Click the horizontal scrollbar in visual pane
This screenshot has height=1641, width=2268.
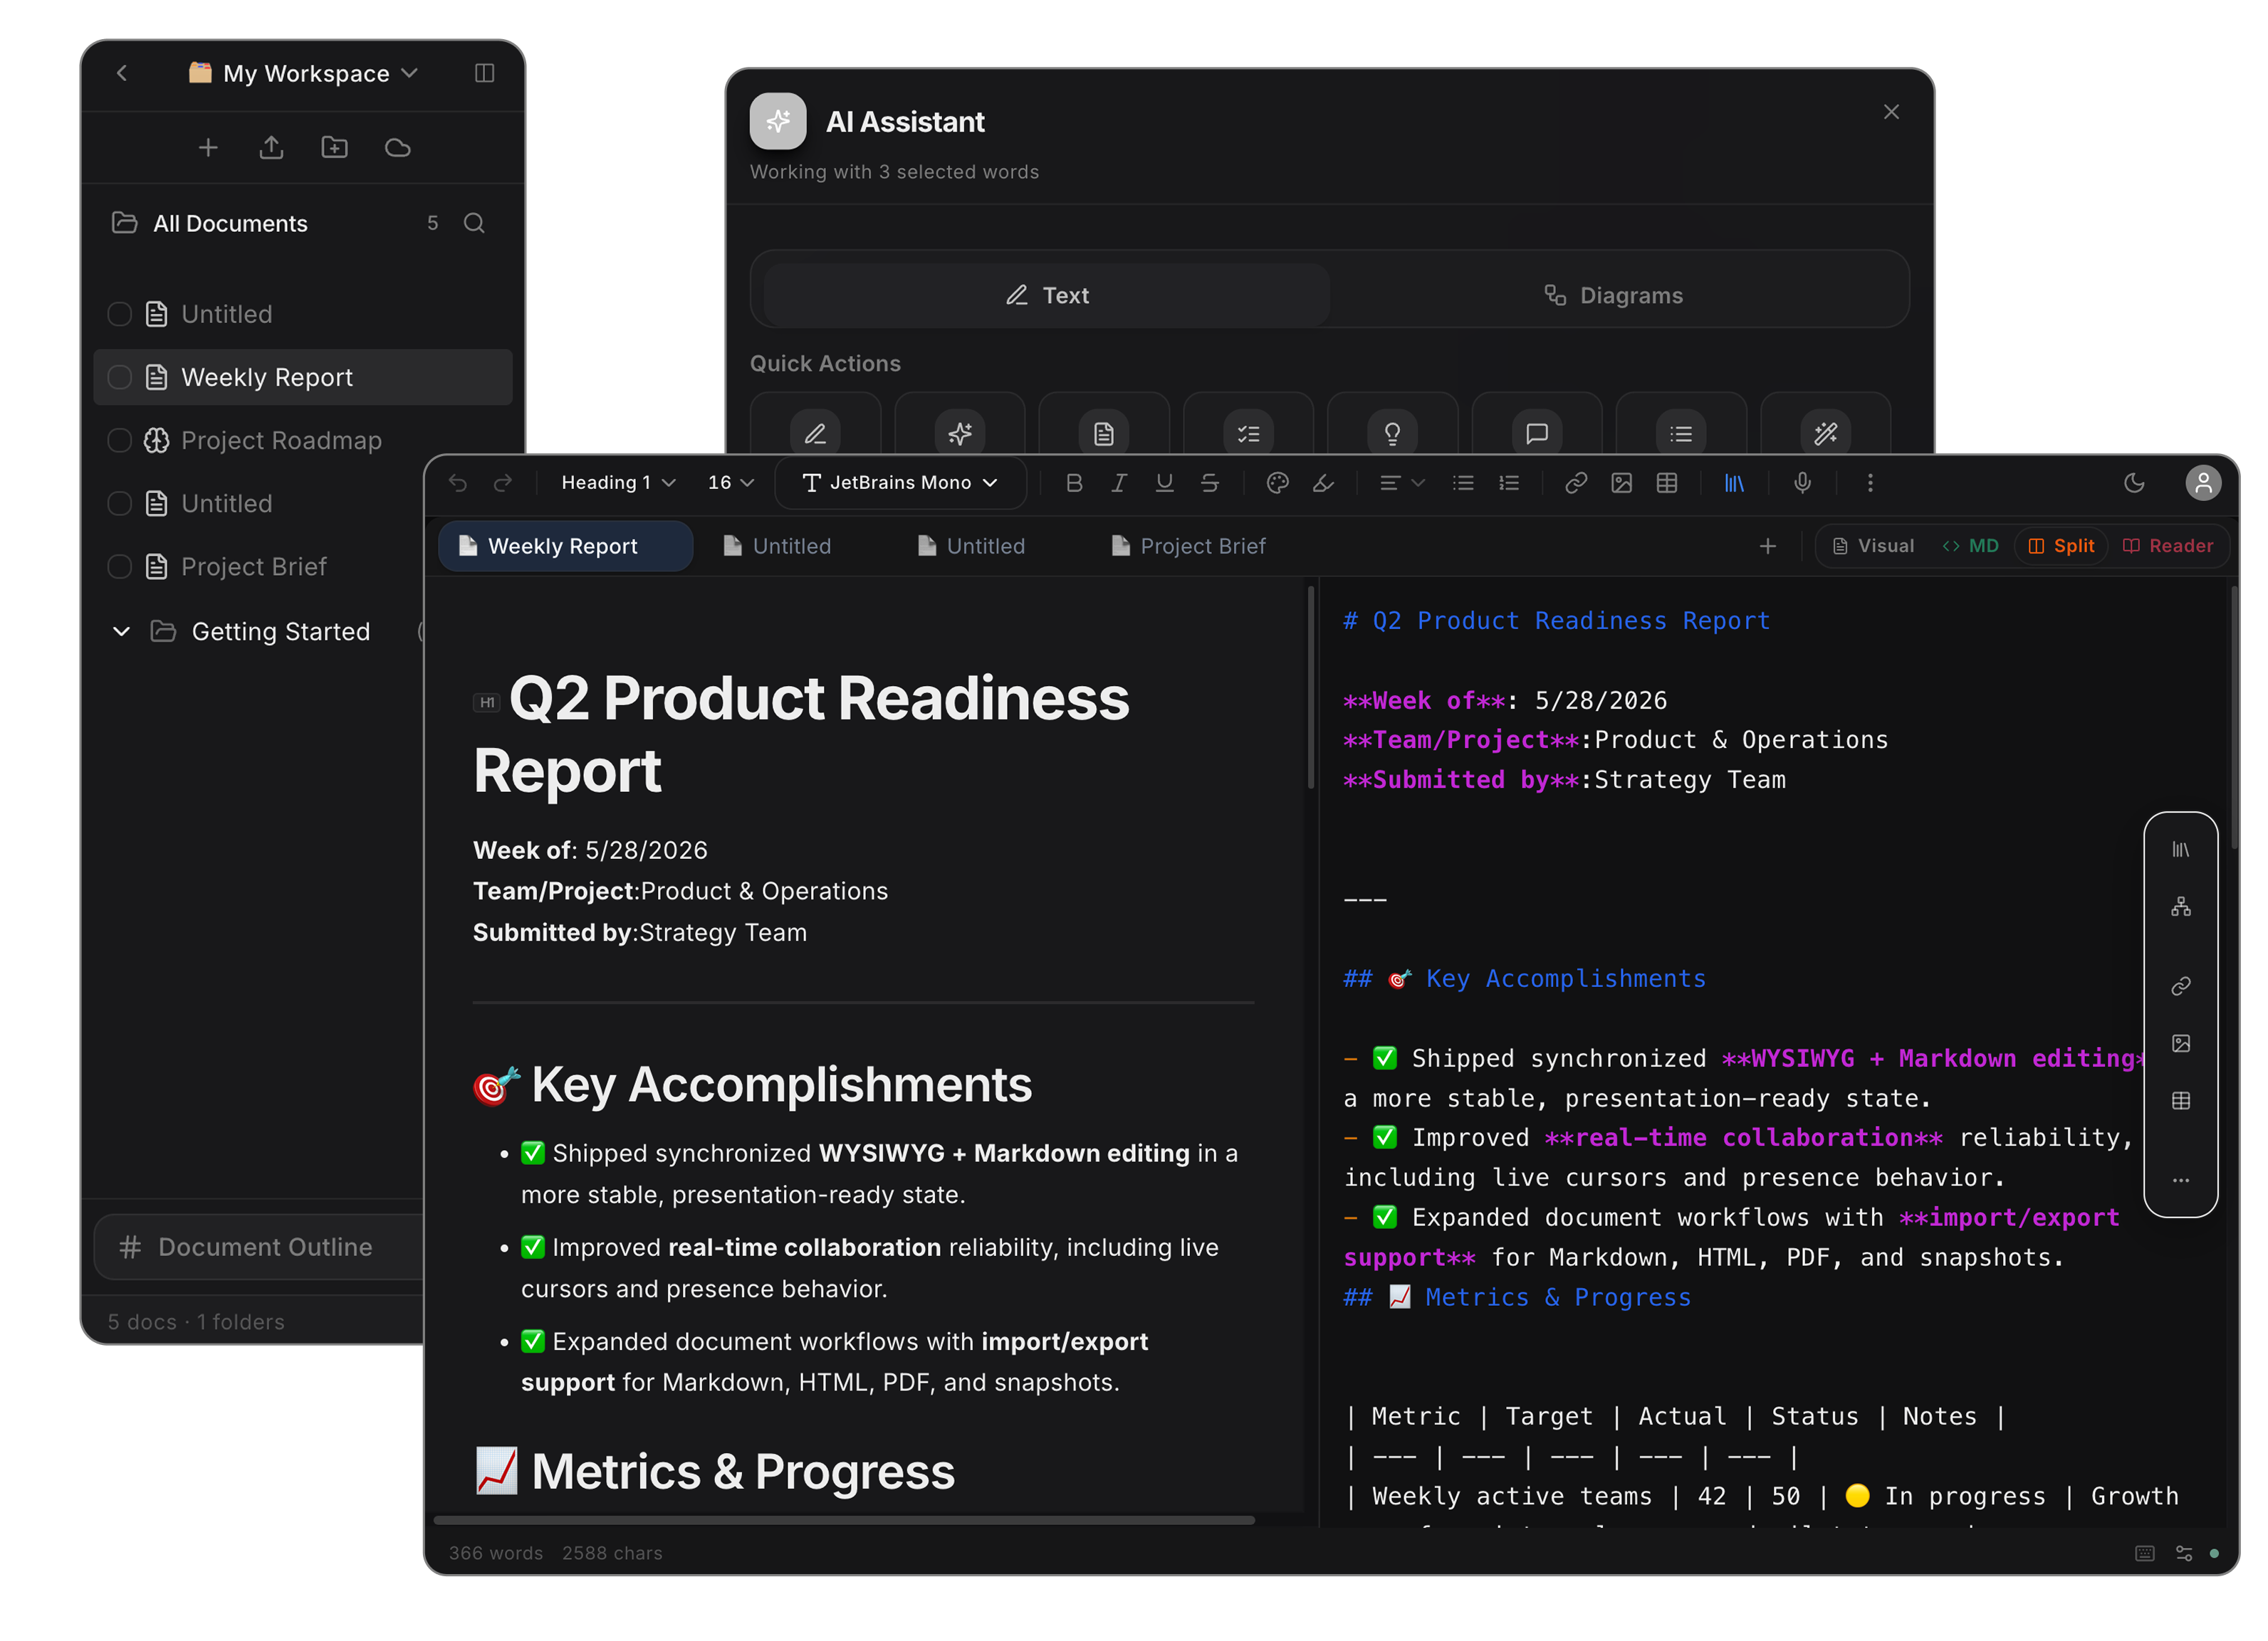coord(843,1519)
